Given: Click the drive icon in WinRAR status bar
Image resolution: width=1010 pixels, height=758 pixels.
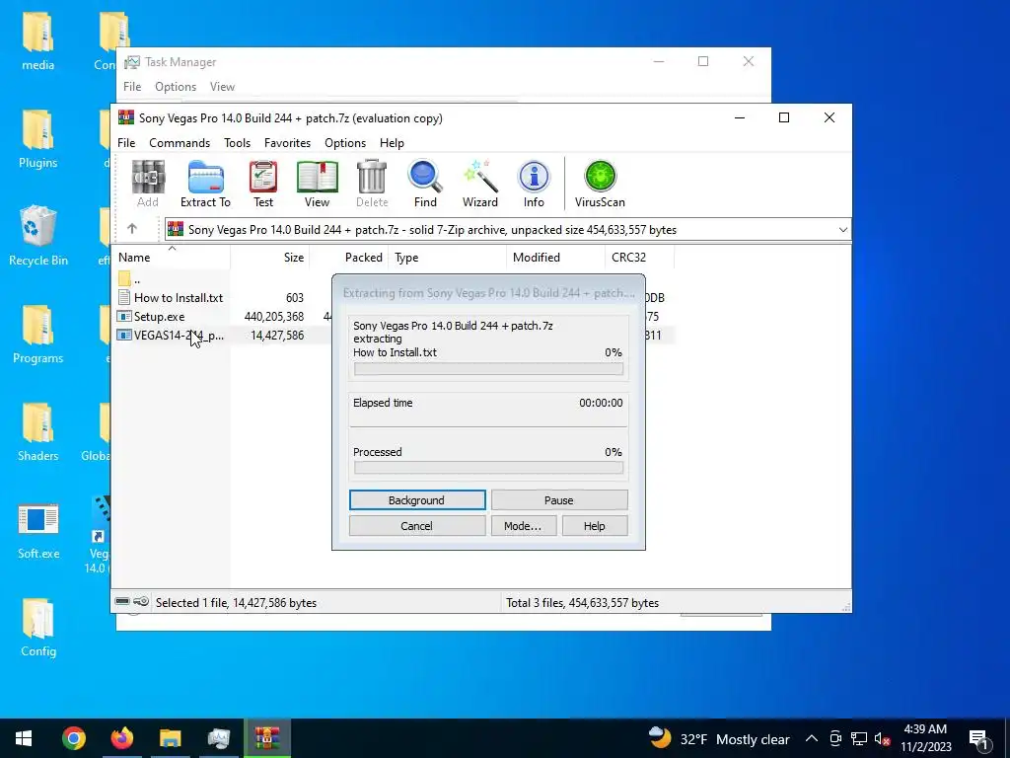Looking at the screenshot, I should 122,602.
